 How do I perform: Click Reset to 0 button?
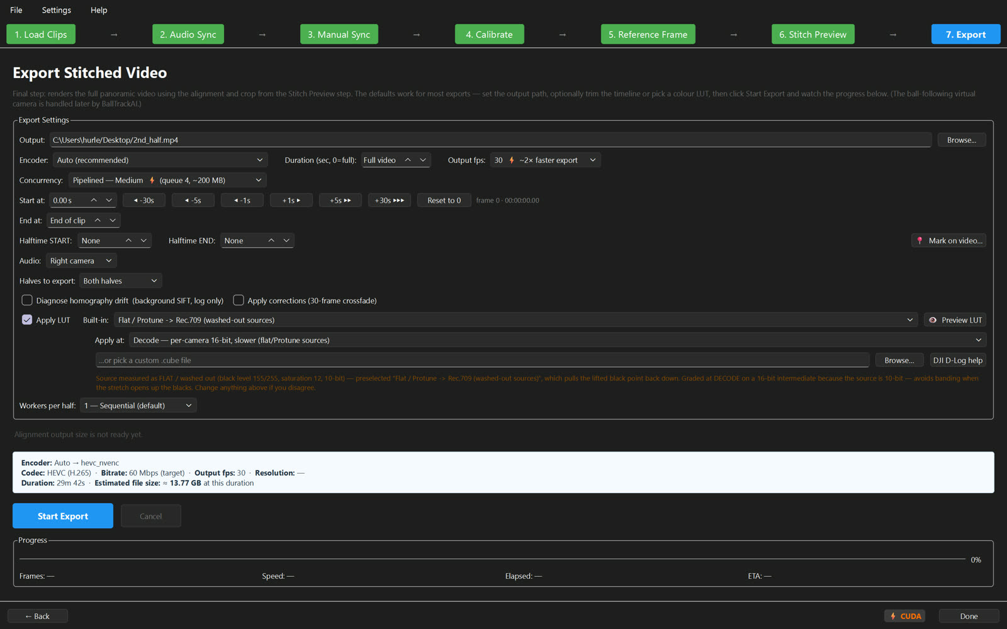[444, 200]
